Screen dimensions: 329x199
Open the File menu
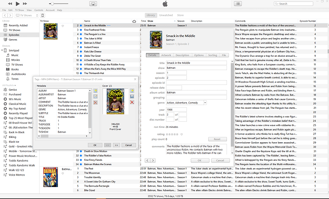point(4,10)
